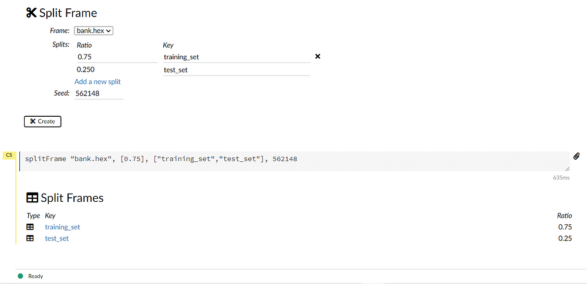
Task: Click the test_set key input field
Action: [236, 70]
